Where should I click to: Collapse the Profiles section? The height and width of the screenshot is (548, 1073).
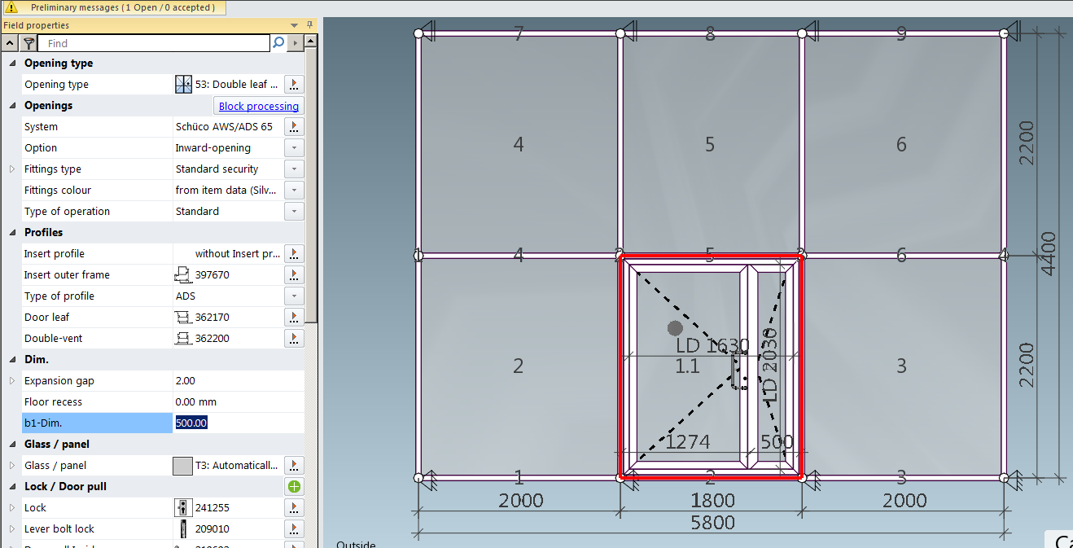coord(11,233)
